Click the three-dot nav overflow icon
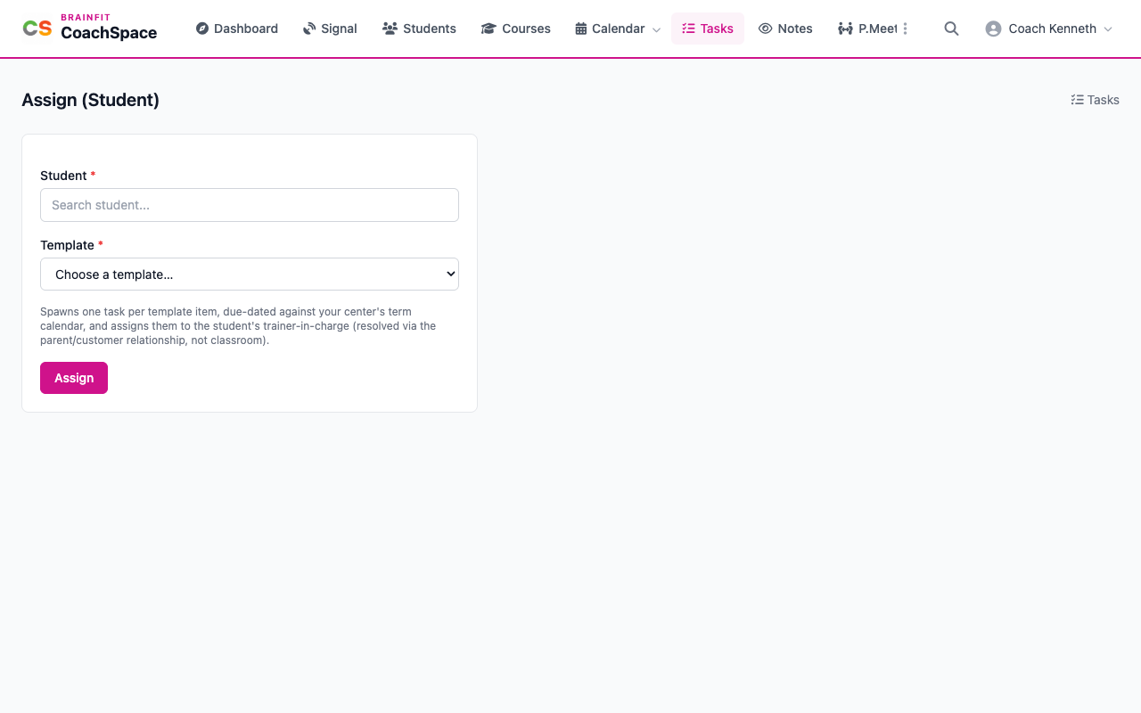Viewport: 1141px width, 713px height. 906,29
